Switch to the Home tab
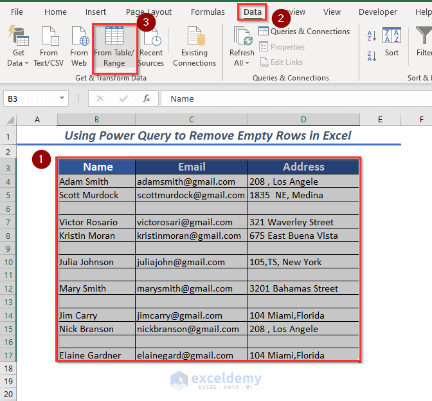 point(55,12)
